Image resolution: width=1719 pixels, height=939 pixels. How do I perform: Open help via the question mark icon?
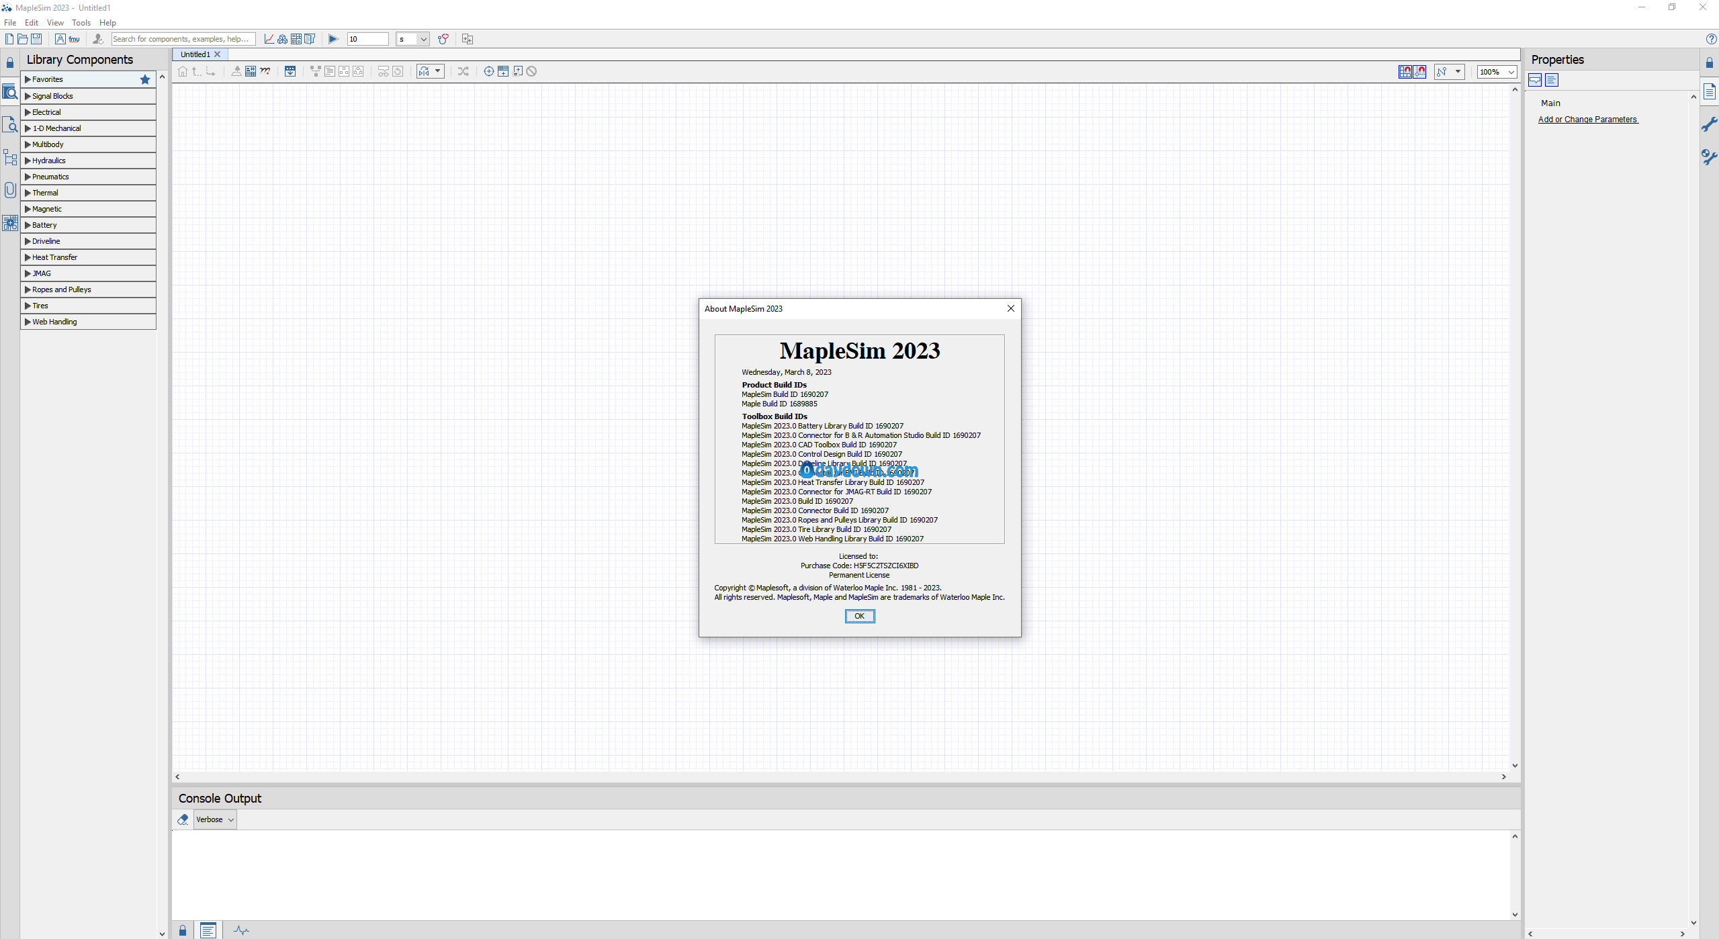(x=1711, y=39)
